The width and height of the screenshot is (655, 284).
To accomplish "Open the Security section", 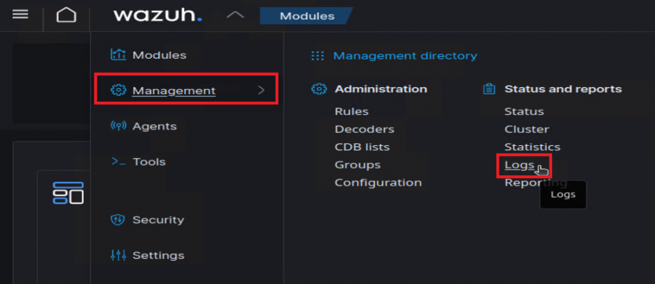I will [157, 219].
